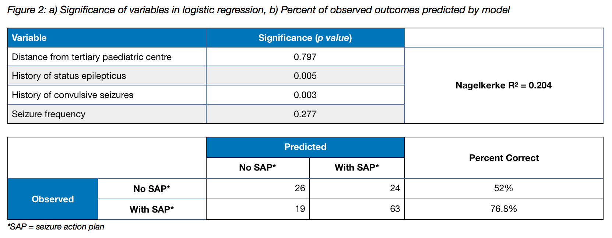
Task: Select the blue Predicted header cell
Action: click(305, 147)
